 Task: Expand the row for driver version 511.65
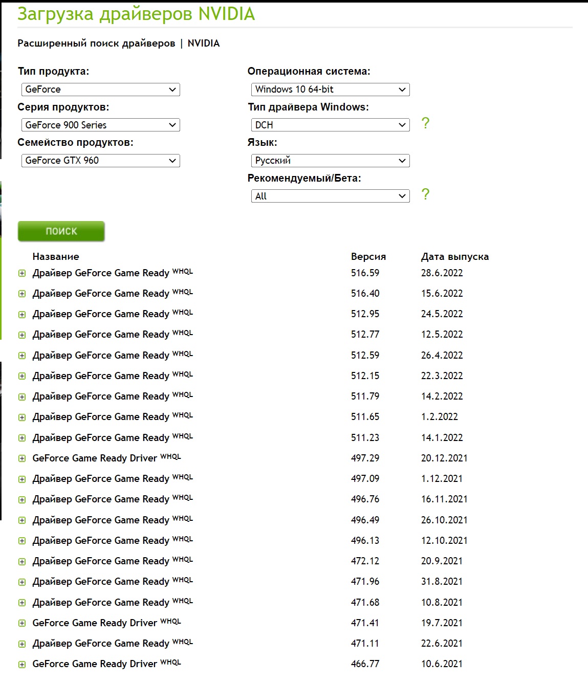pos(22,417)
